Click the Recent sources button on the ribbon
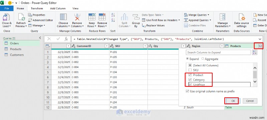Image resolution: width=267 pixels, height=120 pixels. point(260,20)
